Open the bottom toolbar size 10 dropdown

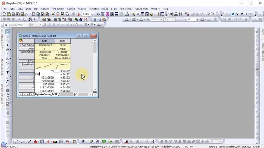click(220, 141)
